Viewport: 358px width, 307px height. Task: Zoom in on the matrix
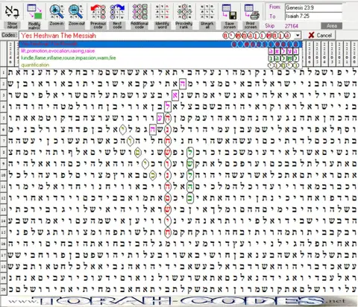pos(56,12)
